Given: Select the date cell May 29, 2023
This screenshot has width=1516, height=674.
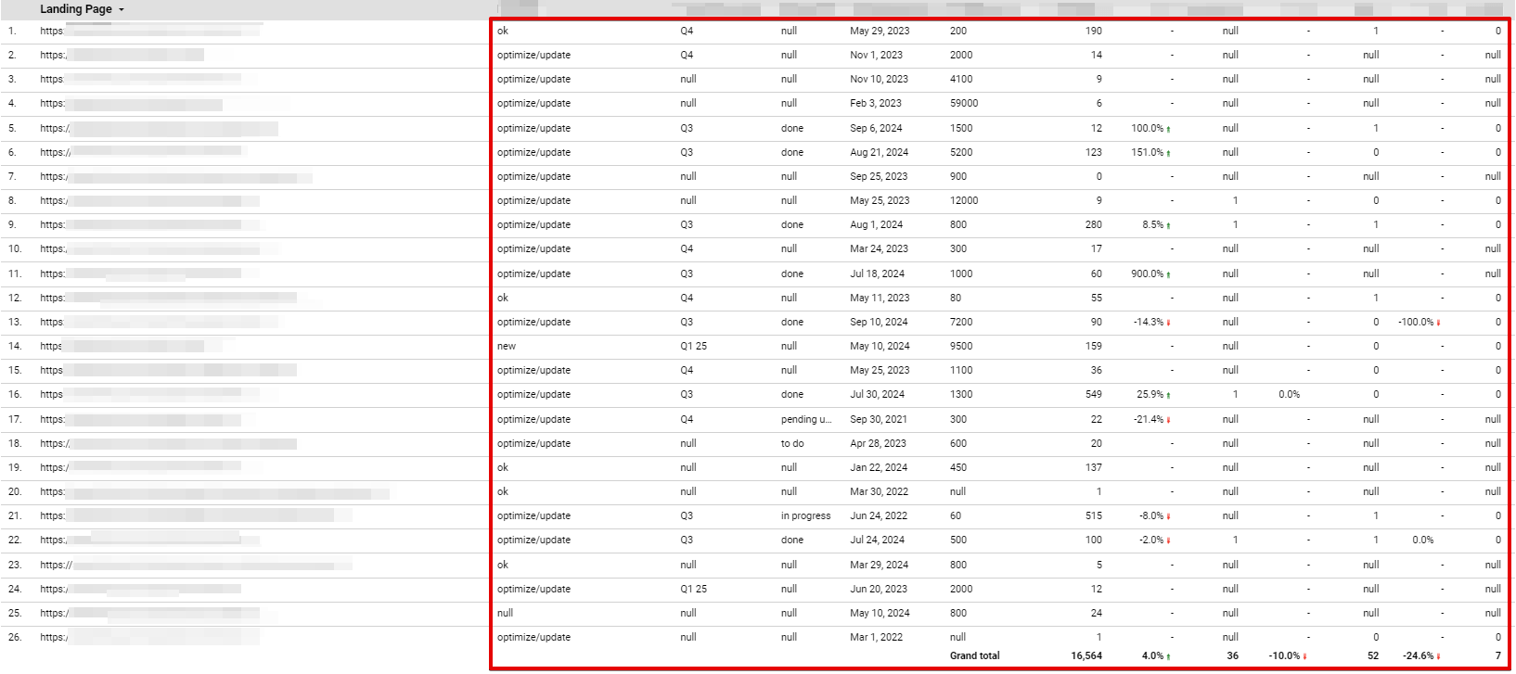Looking at the screenshot, I should coord(880,31).
